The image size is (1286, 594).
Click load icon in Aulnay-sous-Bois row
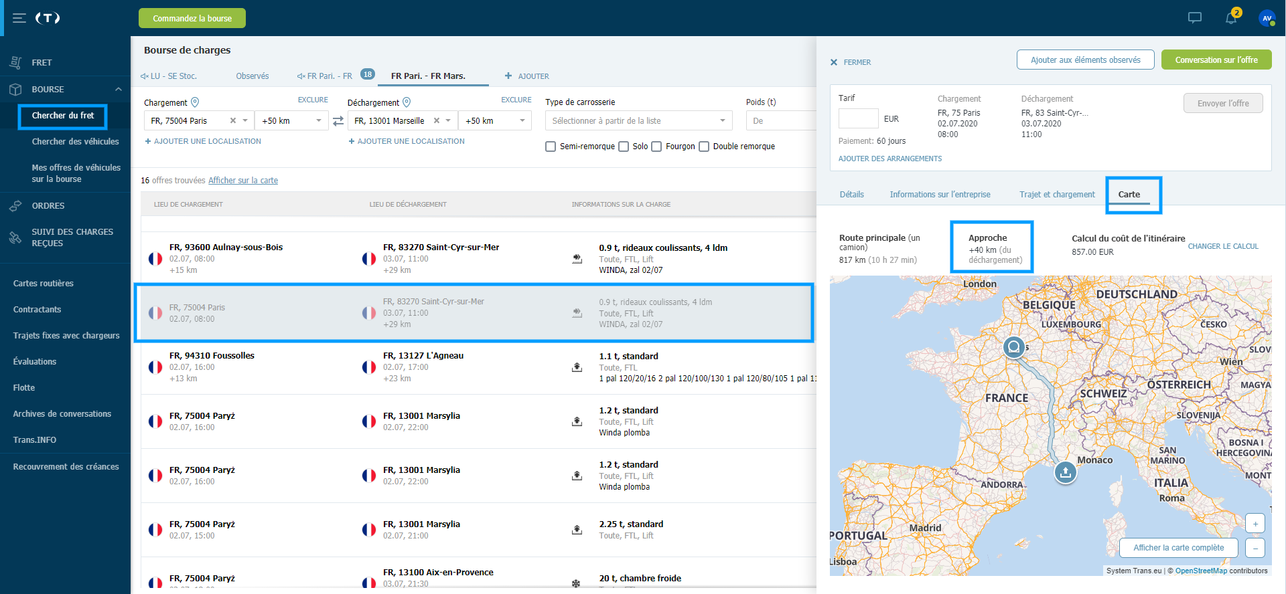point(577,259)
